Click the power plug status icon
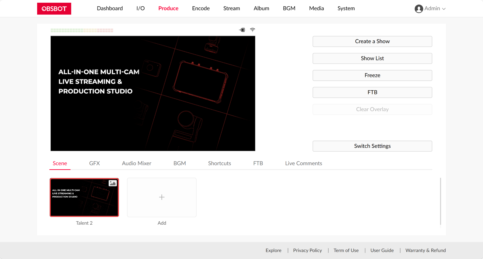Viewport: 483px width, 259px height. click(242, 30)
